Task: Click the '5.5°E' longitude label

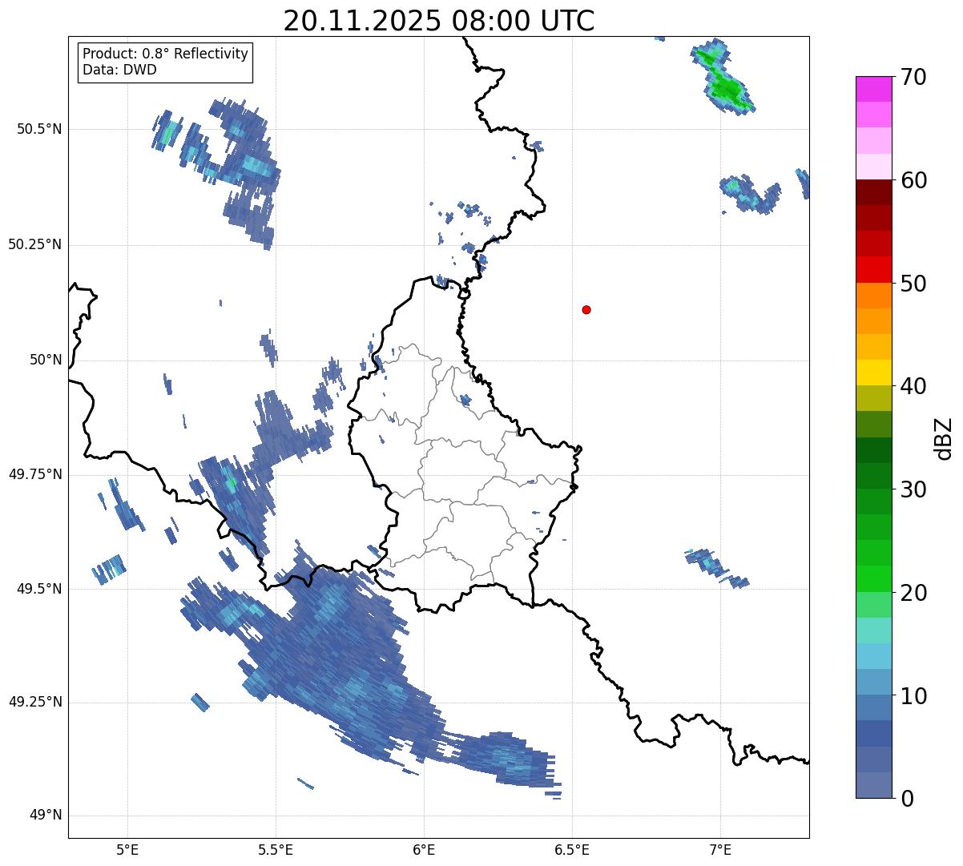Action: pyautogui.click(x=276, y=850)
